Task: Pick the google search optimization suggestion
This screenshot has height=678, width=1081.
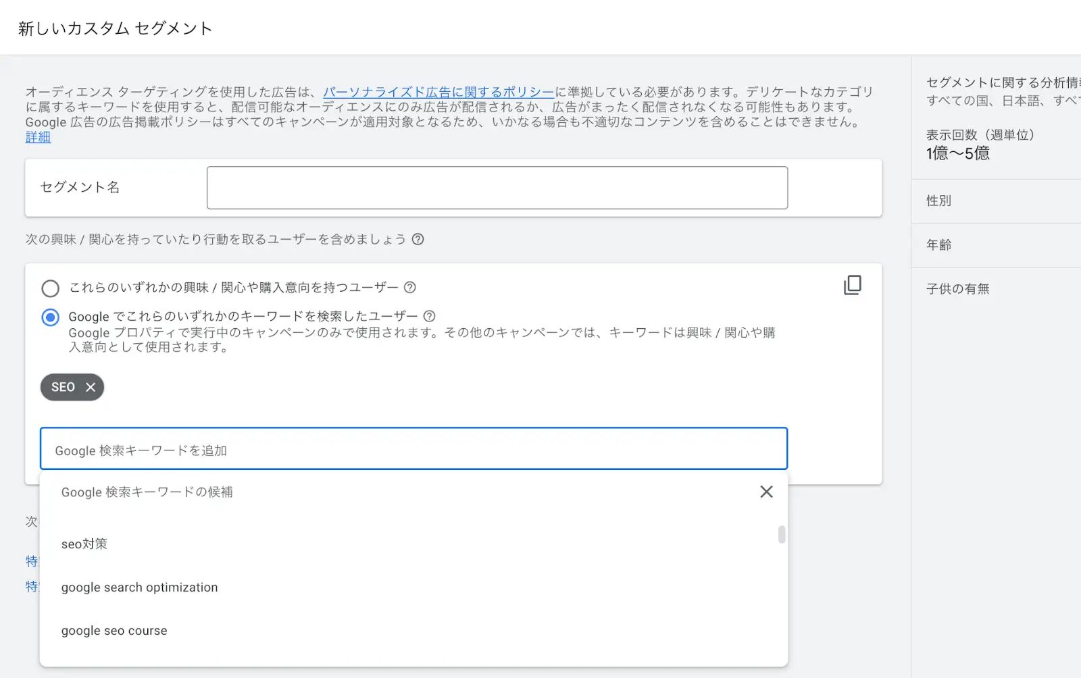Action: click(139, 588)
